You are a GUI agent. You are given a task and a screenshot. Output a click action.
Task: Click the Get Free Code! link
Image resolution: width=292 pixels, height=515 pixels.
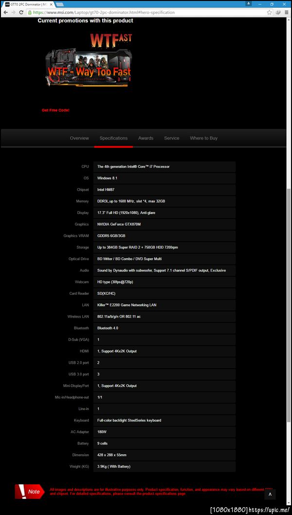55,110
